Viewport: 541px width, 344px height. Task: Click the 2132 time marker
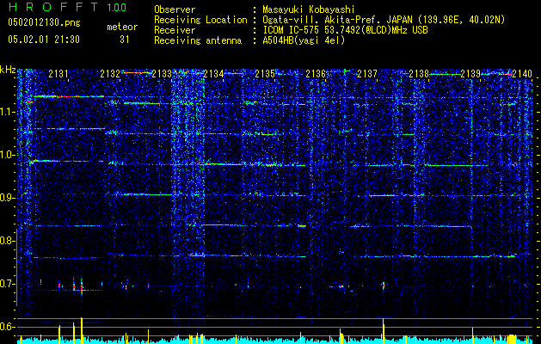(110, 73)
